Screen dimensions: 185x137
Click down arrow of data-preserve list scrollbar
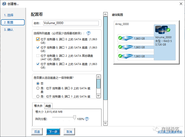[98, 96]
